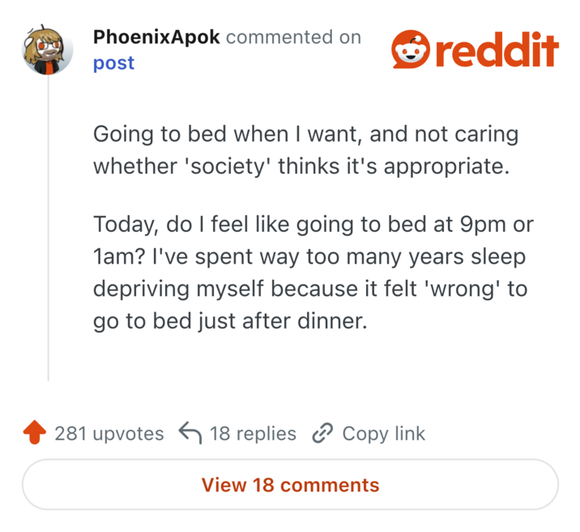Follow the blue 'post' link
The width and height of the screenshot is (580, 532).
tap(113, 63)
